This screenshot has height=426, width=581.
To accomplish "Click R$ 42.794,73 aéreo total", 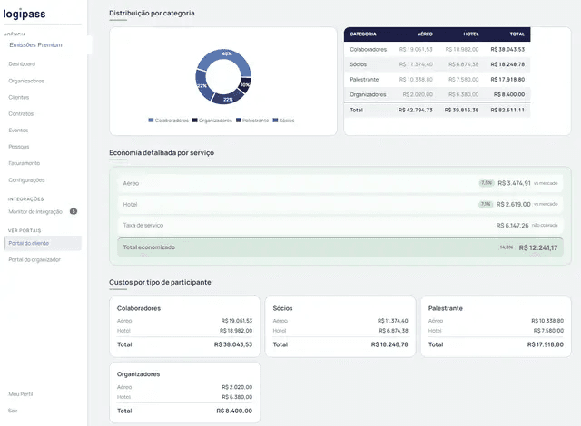I will coord(416,111).
